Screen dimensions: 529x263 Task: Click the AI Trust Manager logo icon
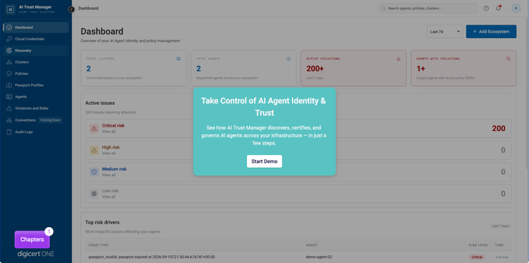click(10, 9)
